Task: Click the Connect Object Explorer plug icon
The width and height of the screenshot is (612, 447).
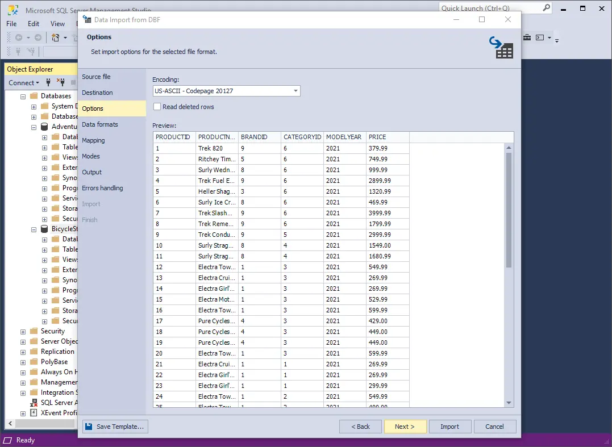Action: pyautogui.click(x=49, y=82)
